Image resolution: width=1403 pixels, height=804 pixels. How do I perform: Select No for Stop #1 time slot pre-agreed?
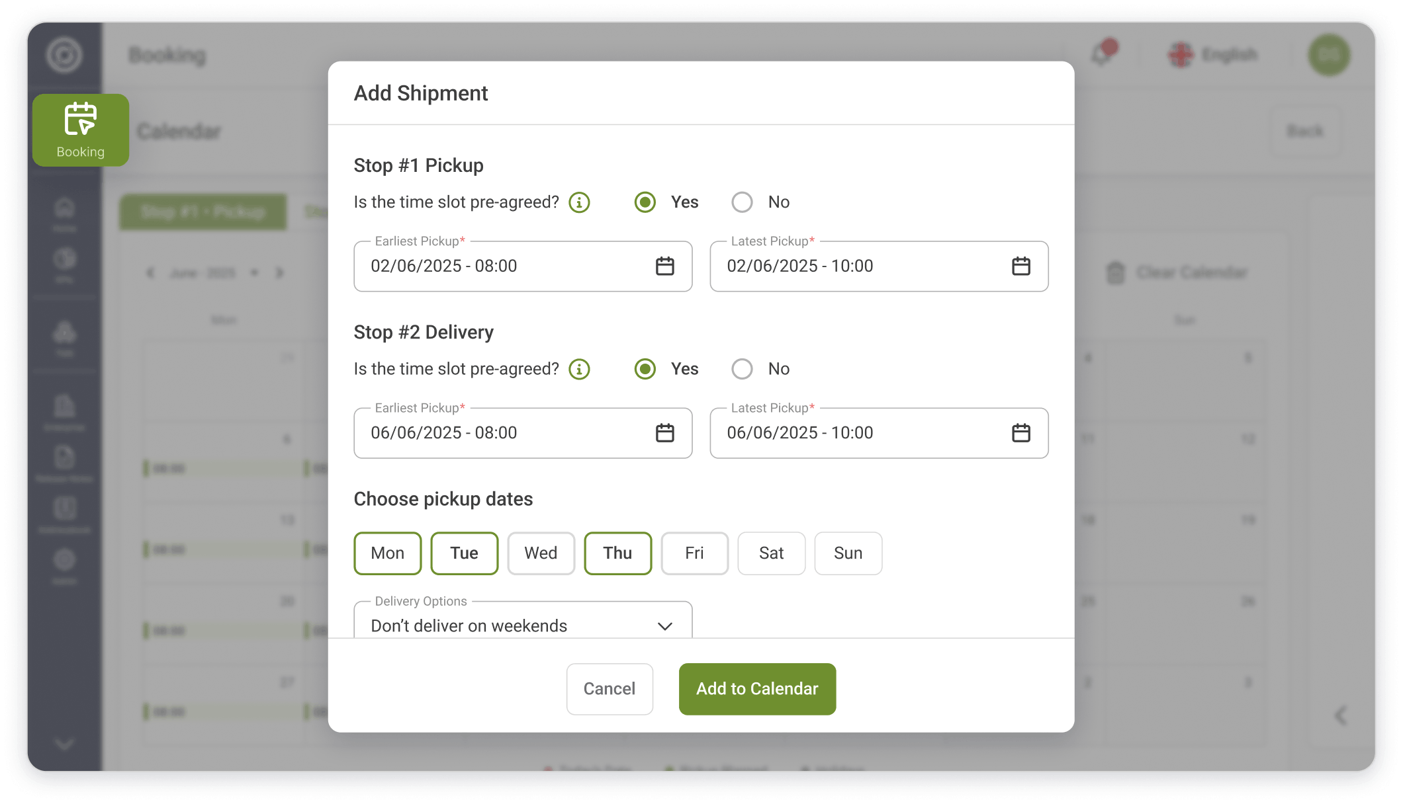coord(743,202)
